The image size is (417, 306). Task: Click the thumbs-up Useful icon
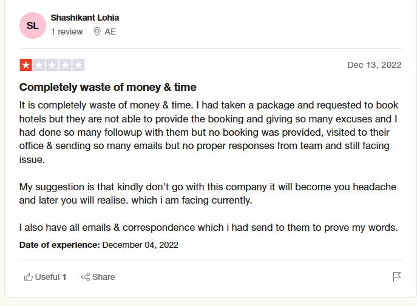(28, 277)
